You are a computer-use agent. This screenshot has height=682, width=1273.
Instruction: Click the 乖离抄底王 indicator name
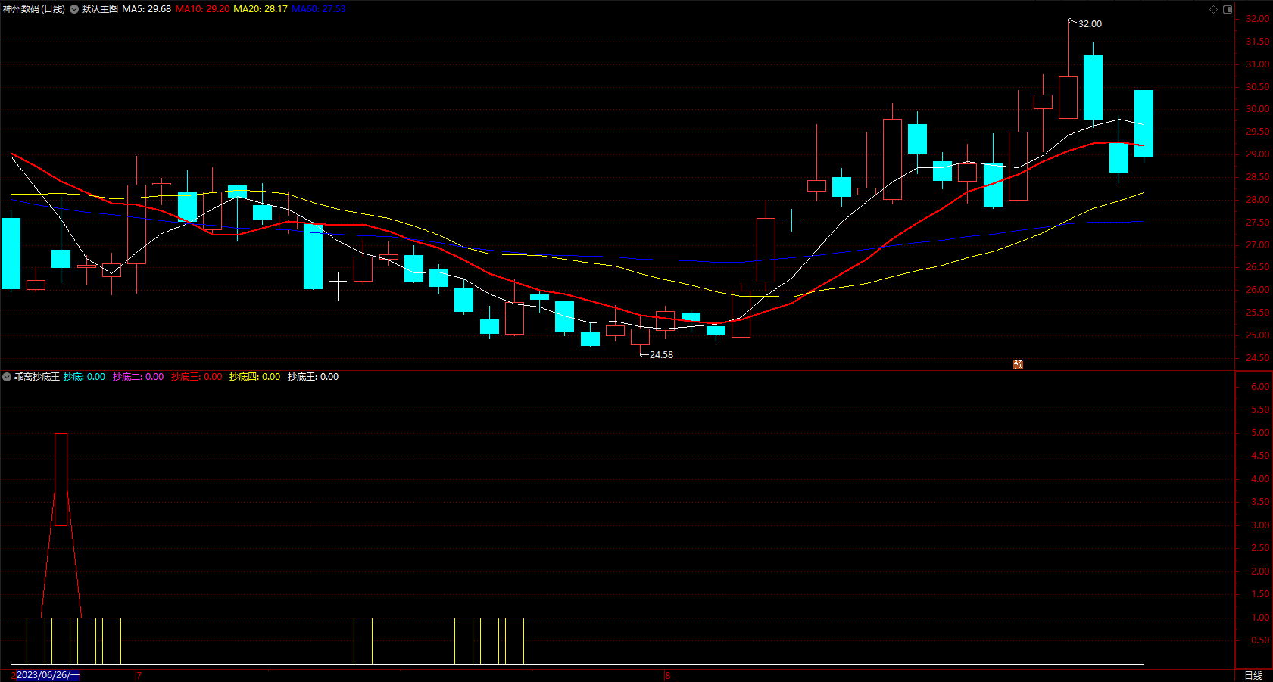tap(37, 377)
